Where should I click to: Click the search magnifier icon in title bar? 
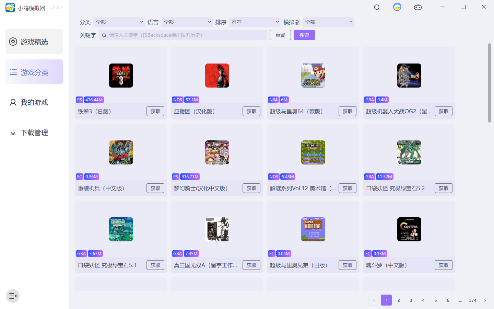coord(377,7)
